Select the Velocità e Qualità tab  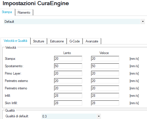tap(16, 41)
